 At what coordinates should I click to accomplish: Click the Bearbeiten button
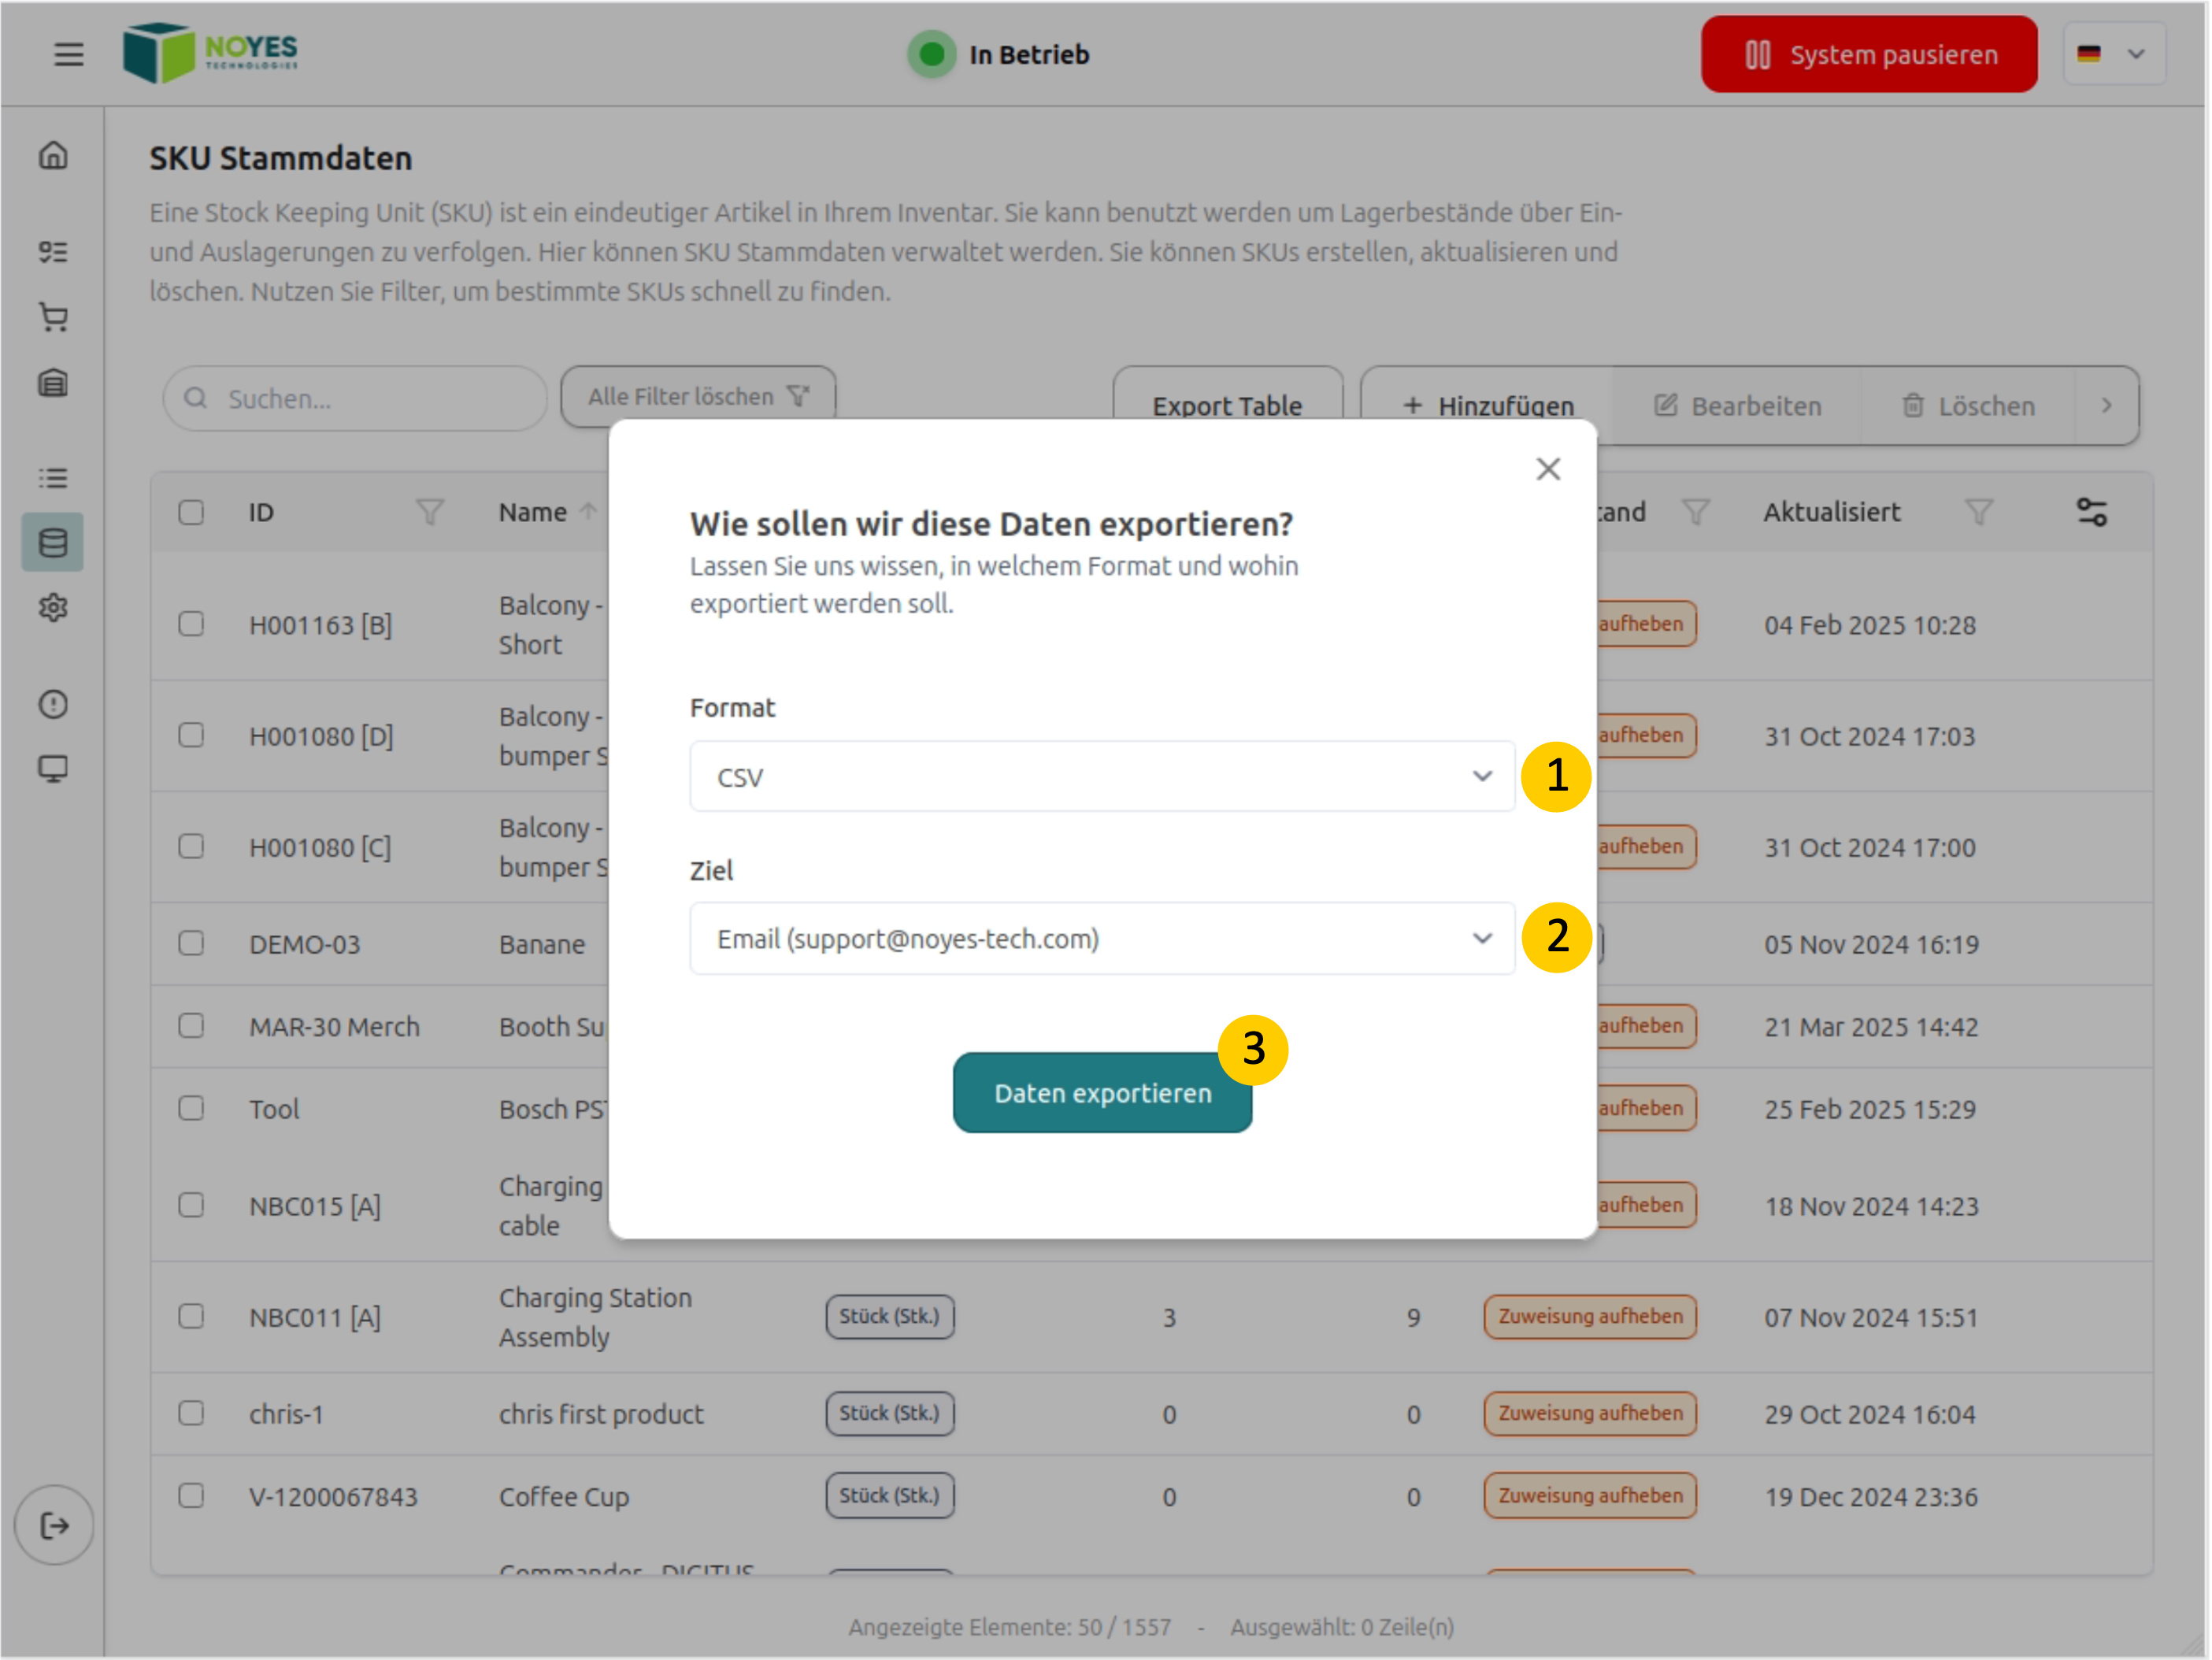coord(1737,406)
